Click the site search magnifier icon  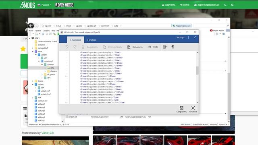click(x=232, y=5)
